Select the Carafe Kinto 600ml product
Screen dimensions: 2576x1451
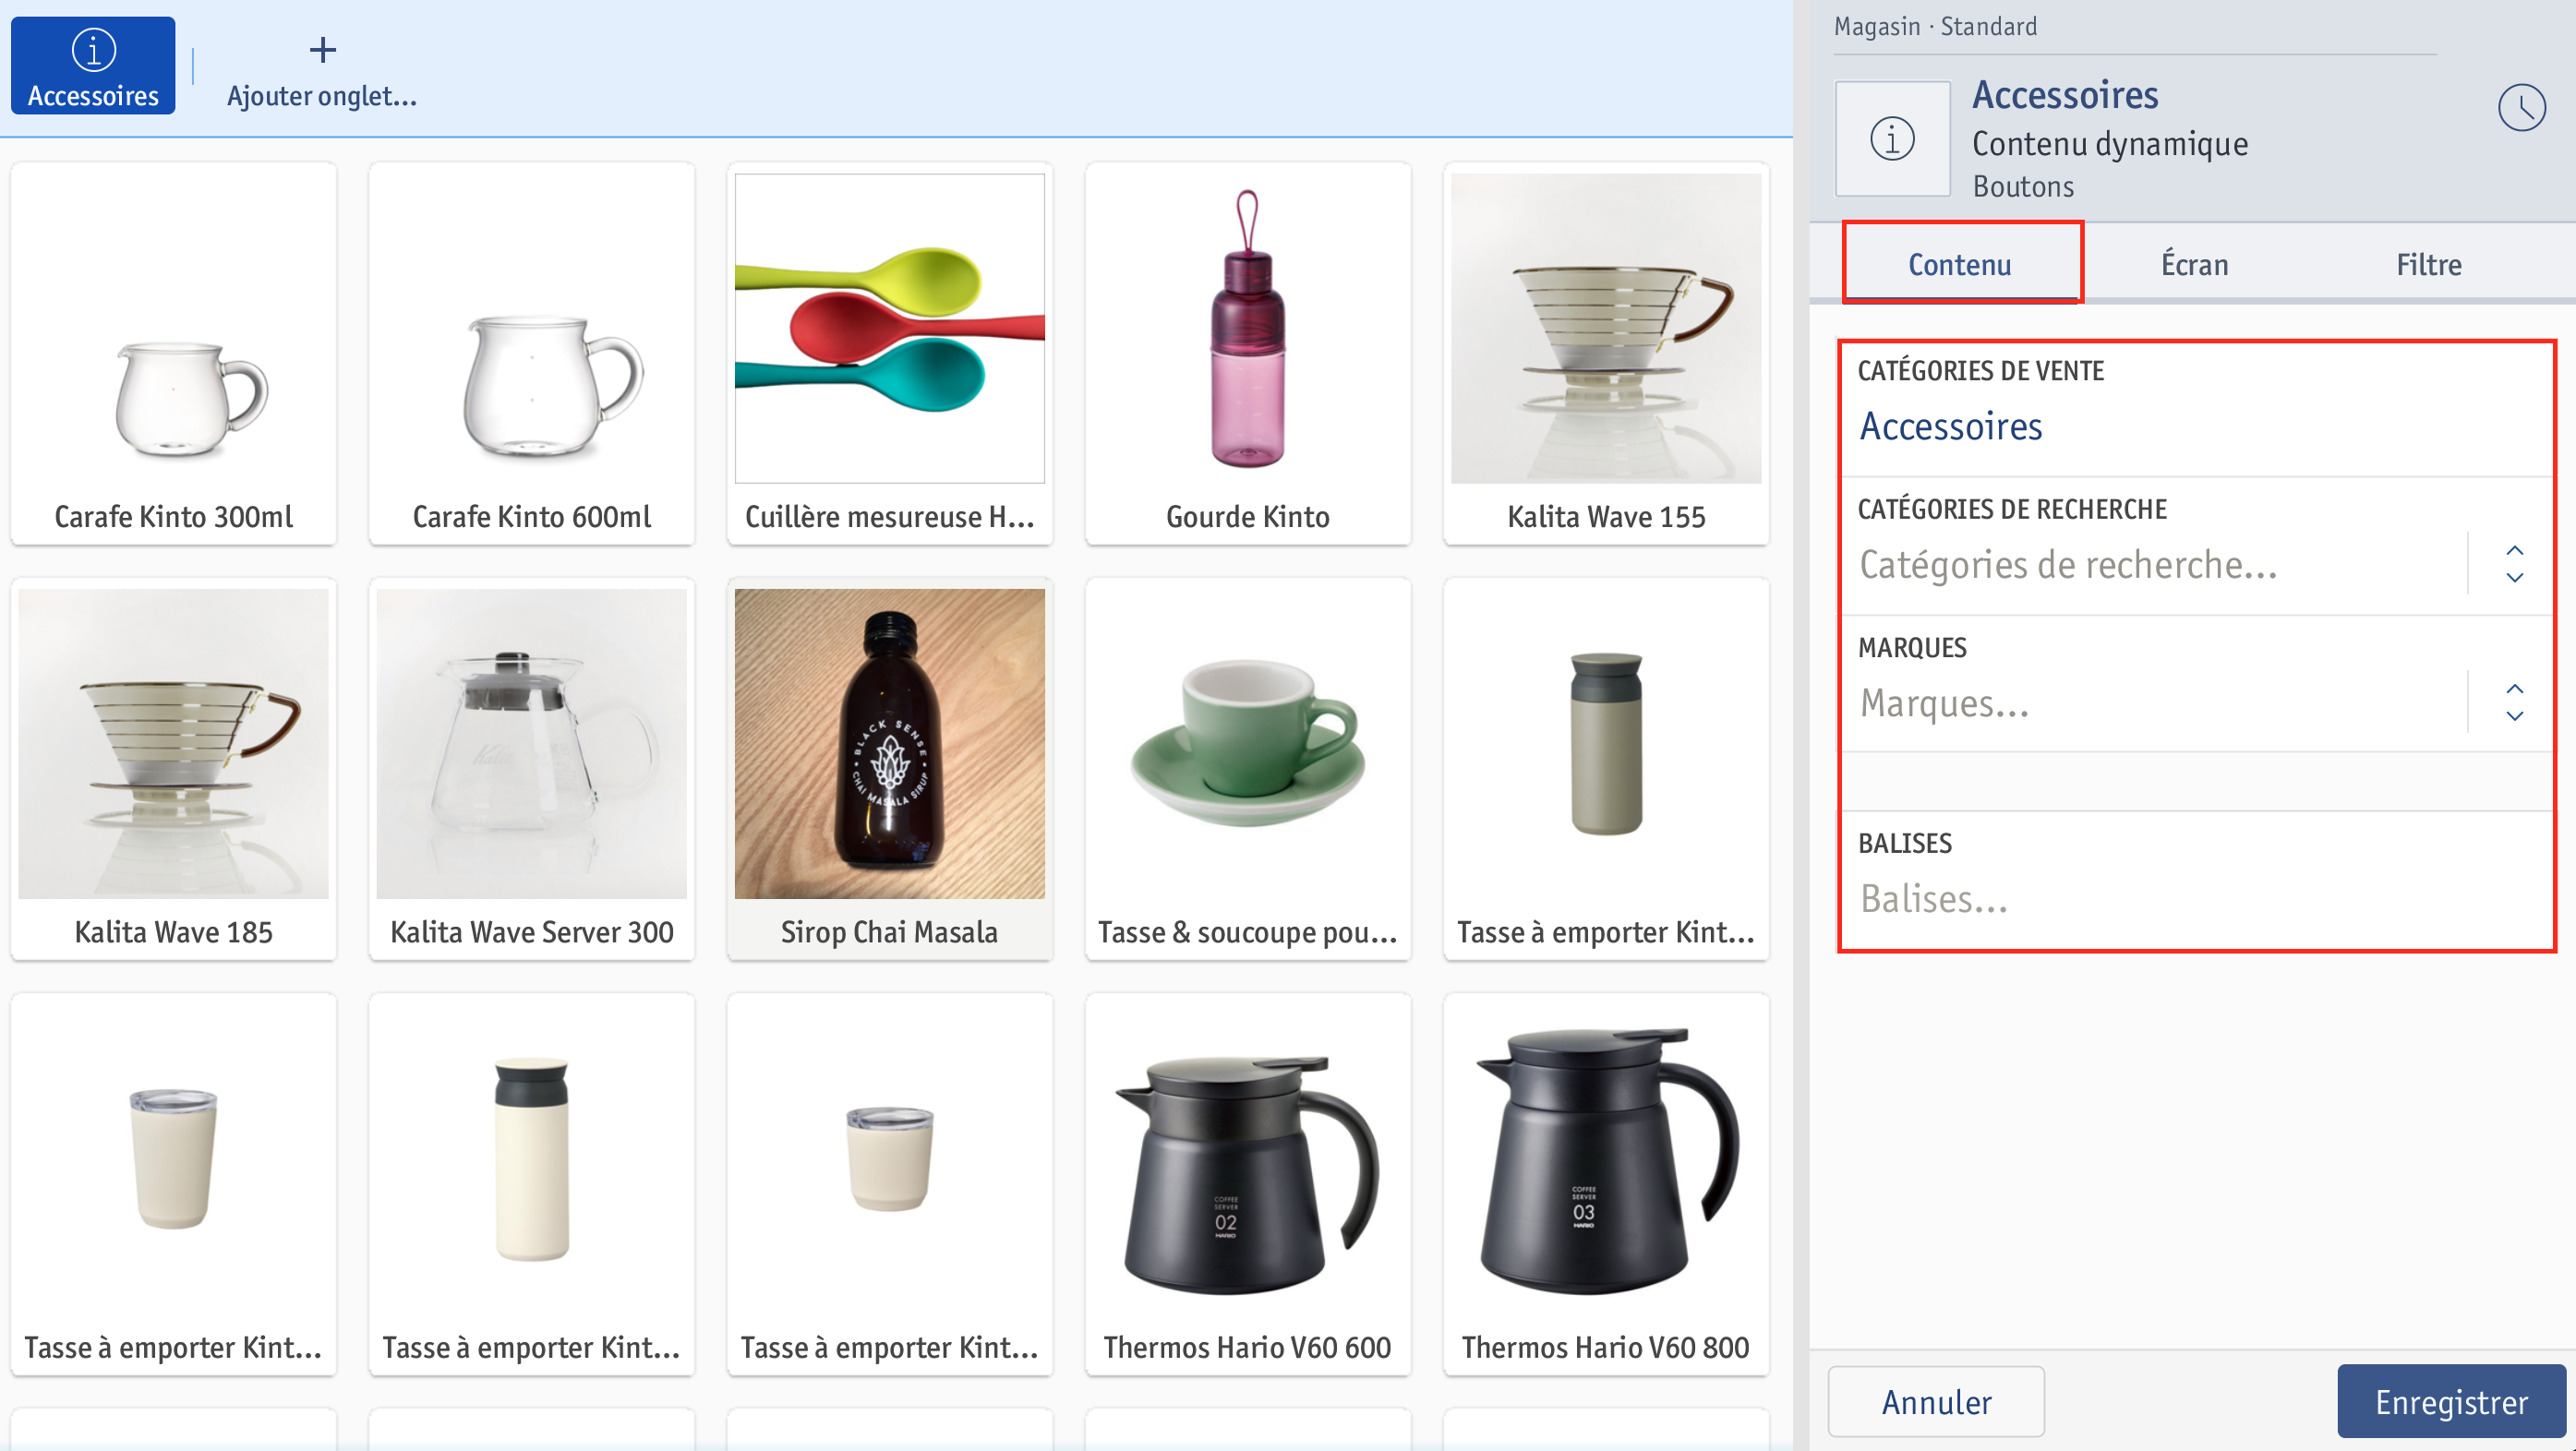pos(532,354)
